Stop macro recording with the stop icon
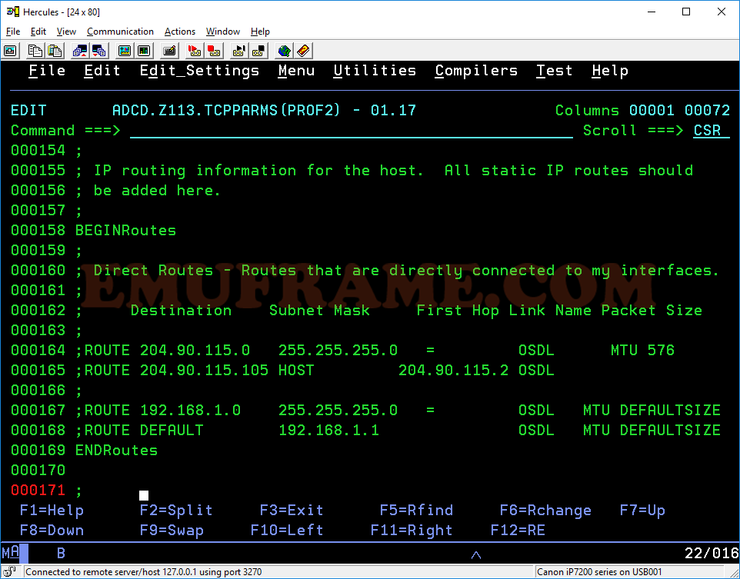 [213, 51]
